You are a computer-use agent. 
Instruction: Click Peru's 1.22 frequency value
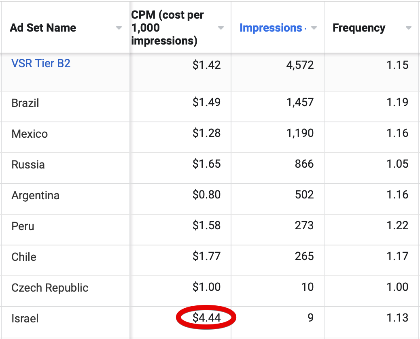coord(397,226)
